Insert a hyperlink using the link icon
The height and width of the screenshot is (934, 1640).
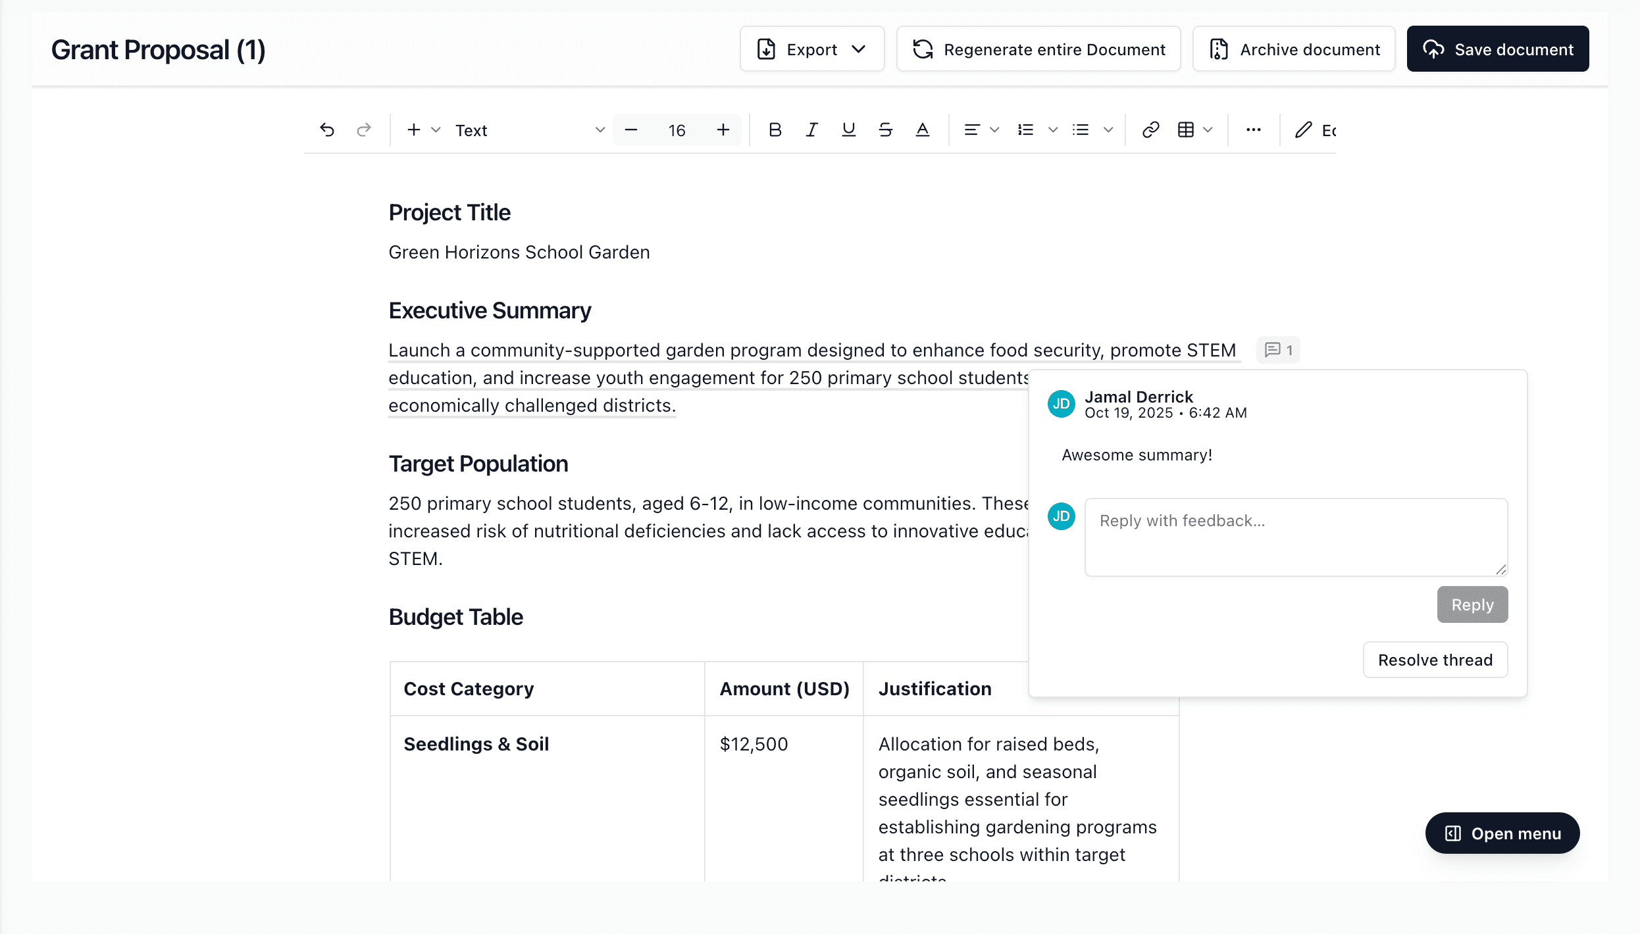1150,130
